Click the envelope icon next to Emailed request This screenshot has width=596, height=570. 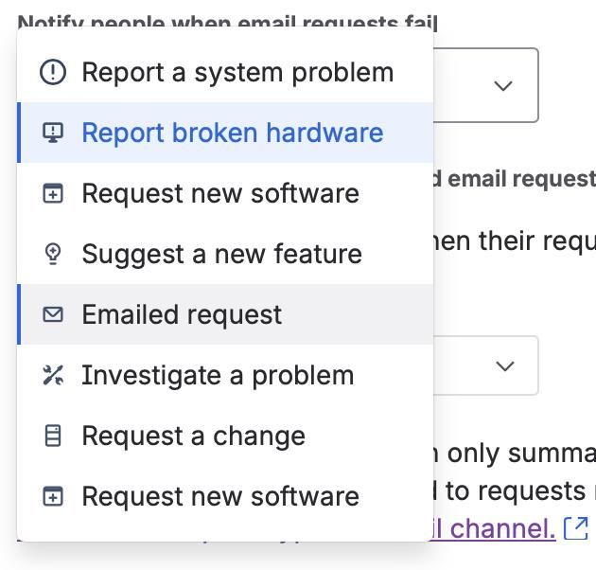click(x=53, y=314)
